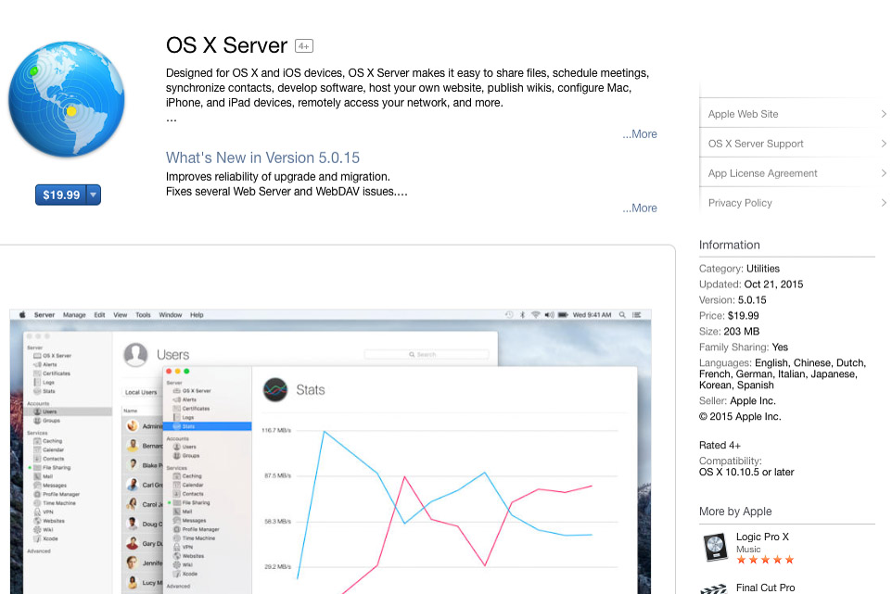Click the Bluetooth icon in menu bar
The image size is (892, 594).
[522, 314]
